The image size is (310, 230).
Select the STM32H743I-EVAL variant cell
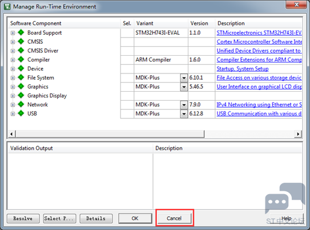click(x=161, y=32)
